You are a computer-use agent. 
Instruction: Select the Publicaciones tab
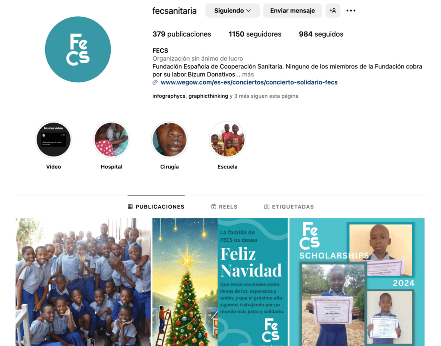click(x=156, y=207)
